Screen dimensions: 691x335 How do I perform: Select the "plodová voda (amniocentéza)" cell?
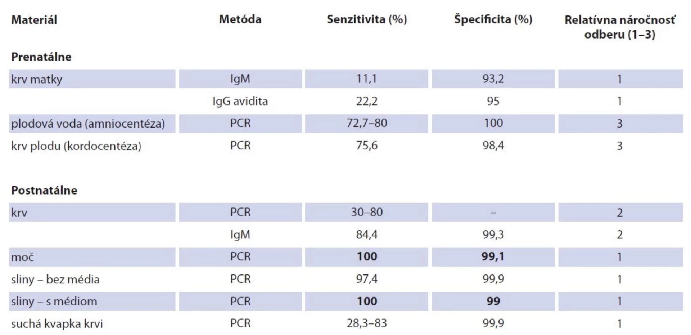[88, 124]
